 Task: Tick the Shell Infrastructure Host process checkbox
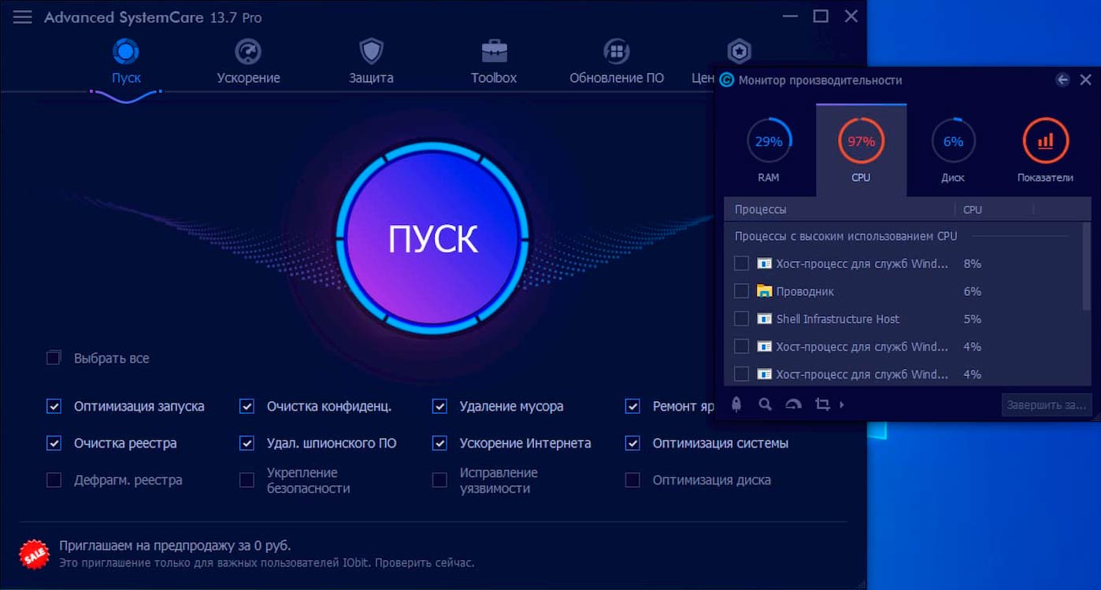[741, 319]
